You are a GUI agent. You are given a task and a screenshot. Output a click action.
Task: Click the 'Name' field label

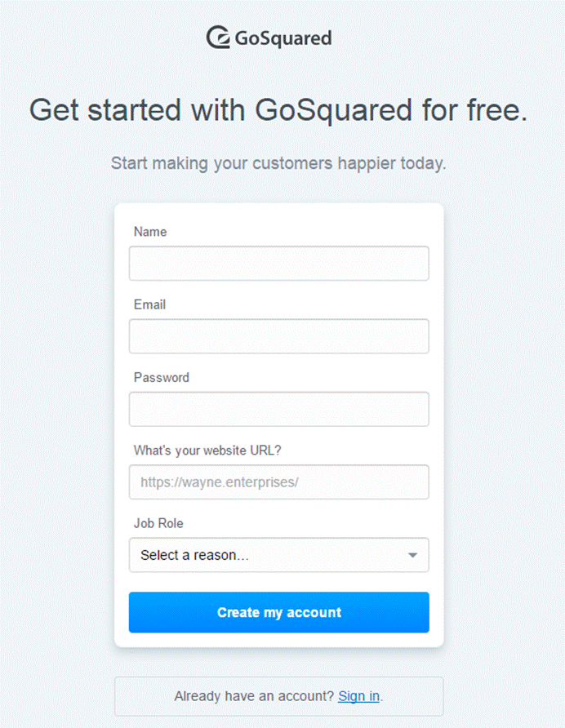pos(150,232)
